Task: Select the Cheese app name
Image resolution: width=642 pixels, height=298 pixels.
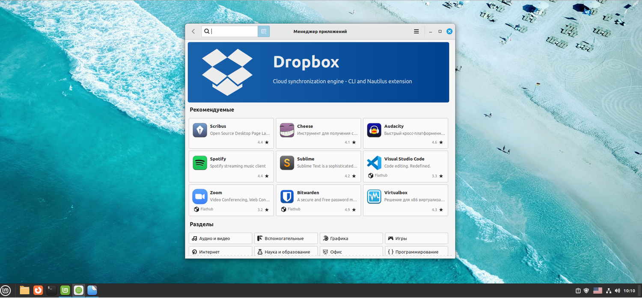Action: click(x=305, y=126)
